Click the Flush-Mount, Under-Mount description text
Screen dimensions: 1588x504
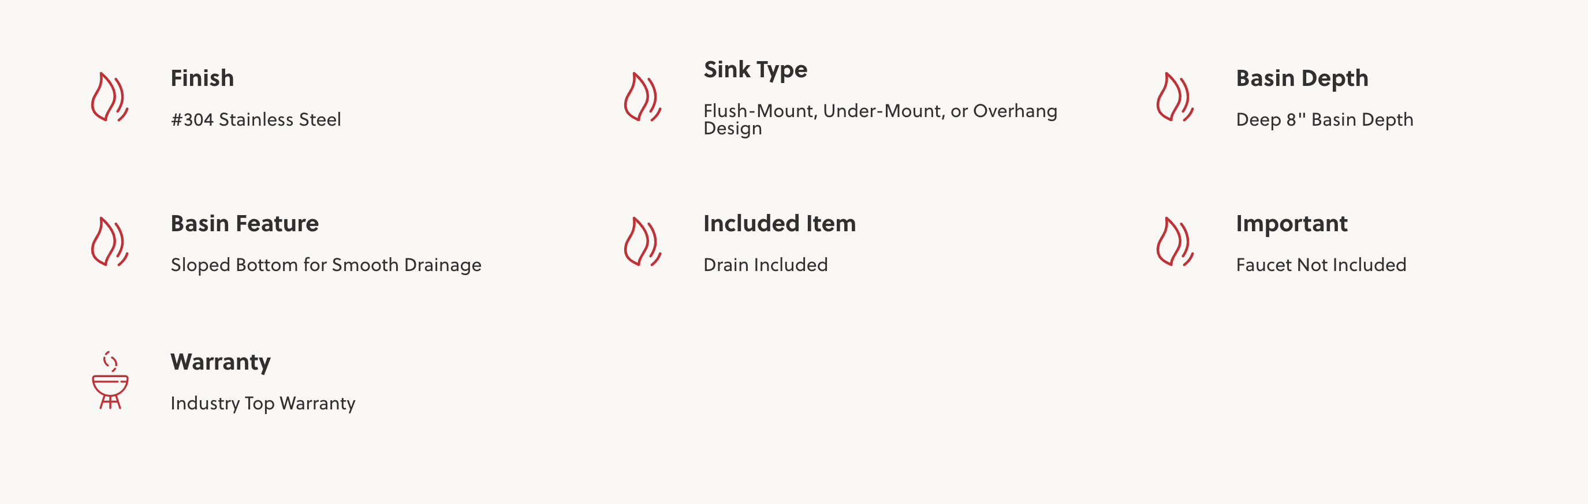click(x=880, y=119)
